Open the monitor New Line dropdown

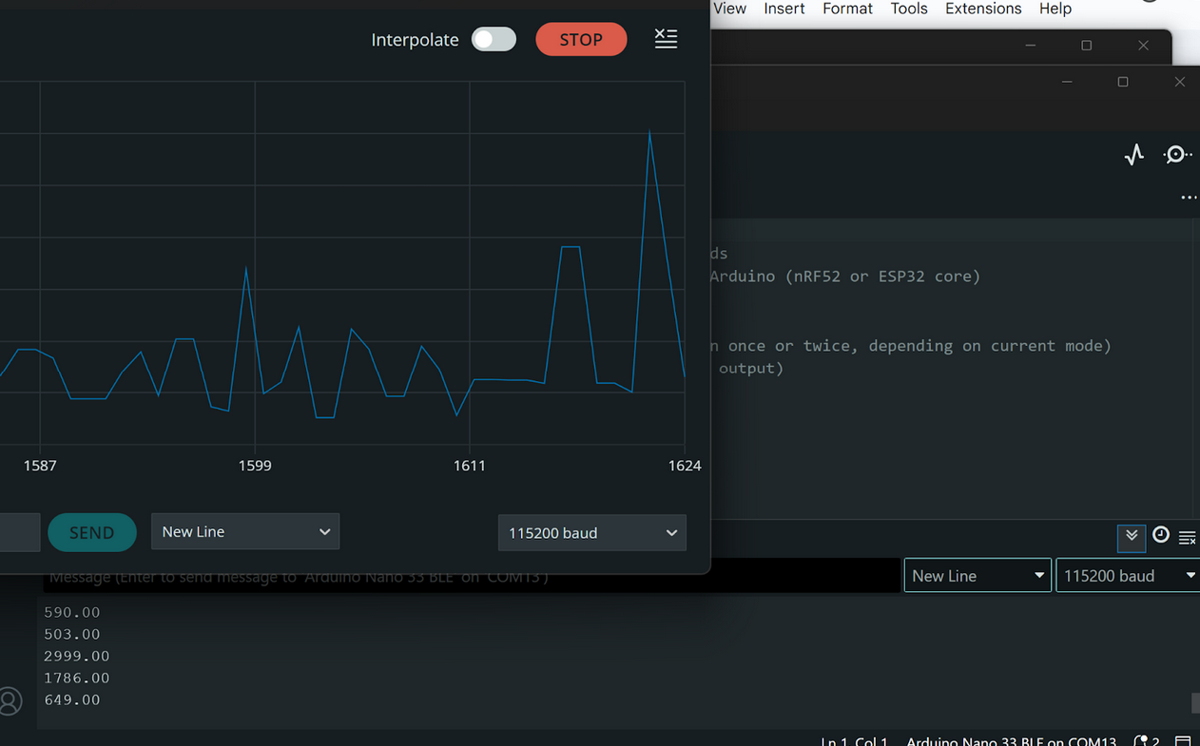coord(977,575)
